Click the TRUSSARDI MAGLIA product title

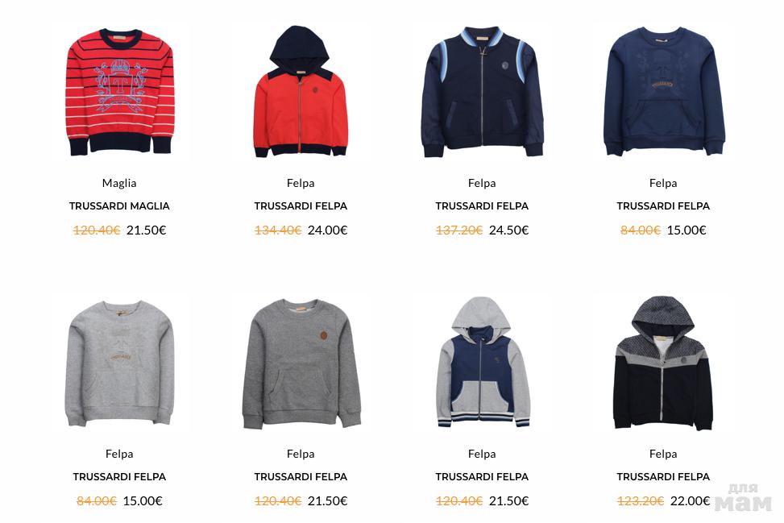pyautogui.click(x=119, y=206)
